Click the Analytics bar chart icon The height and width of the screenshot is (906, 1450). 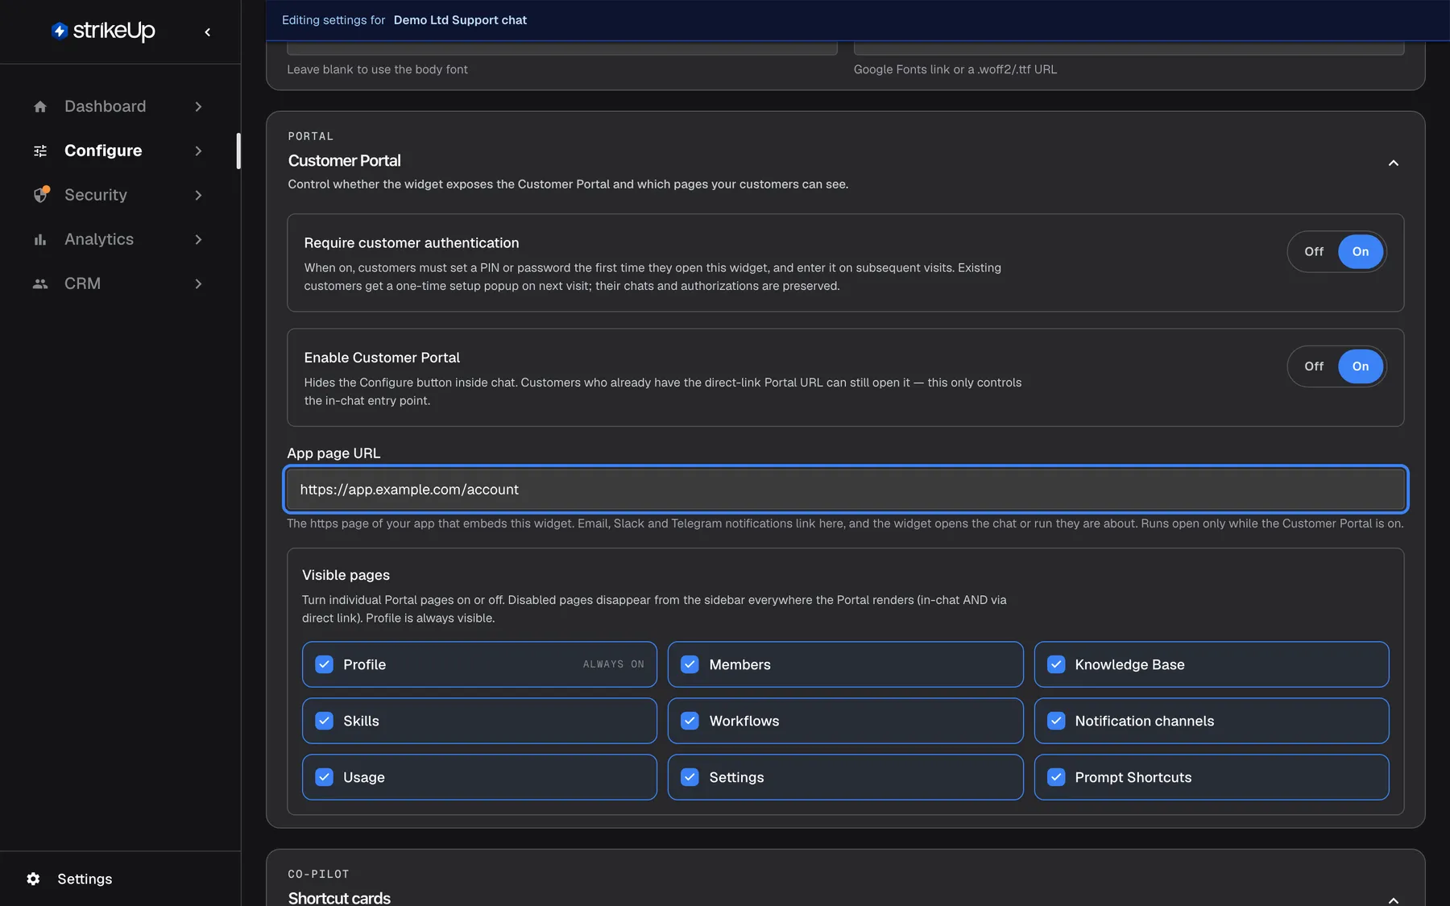coord(40,239)
